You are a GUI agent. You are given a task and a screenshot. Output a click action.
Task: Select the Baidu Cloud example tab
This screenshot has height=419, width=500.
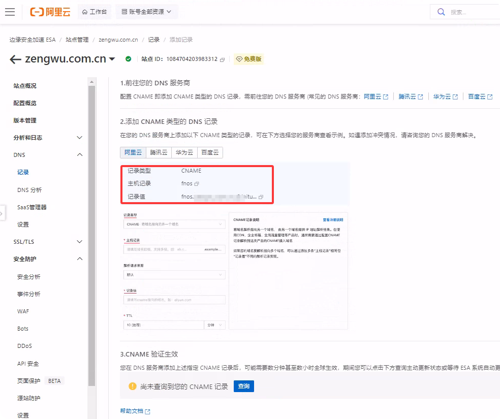pyautogui.click(x=210, y=152)
